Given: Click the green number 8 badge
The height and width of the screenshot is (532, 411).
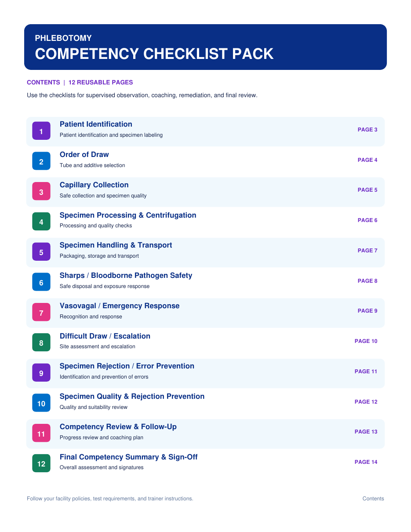Looking at the screenshot, I should point(41,343).
